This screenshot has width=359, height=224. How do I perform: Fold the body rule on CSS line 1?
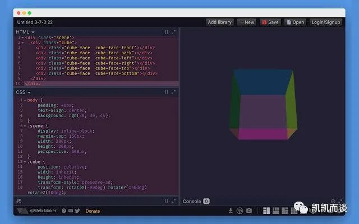coord(25,100)
